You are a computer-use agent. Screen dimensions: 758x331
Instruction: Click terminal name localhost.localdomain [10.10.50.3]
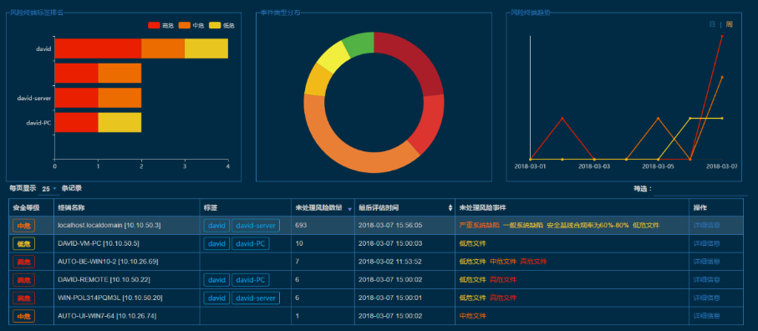(x=109, y=225)
